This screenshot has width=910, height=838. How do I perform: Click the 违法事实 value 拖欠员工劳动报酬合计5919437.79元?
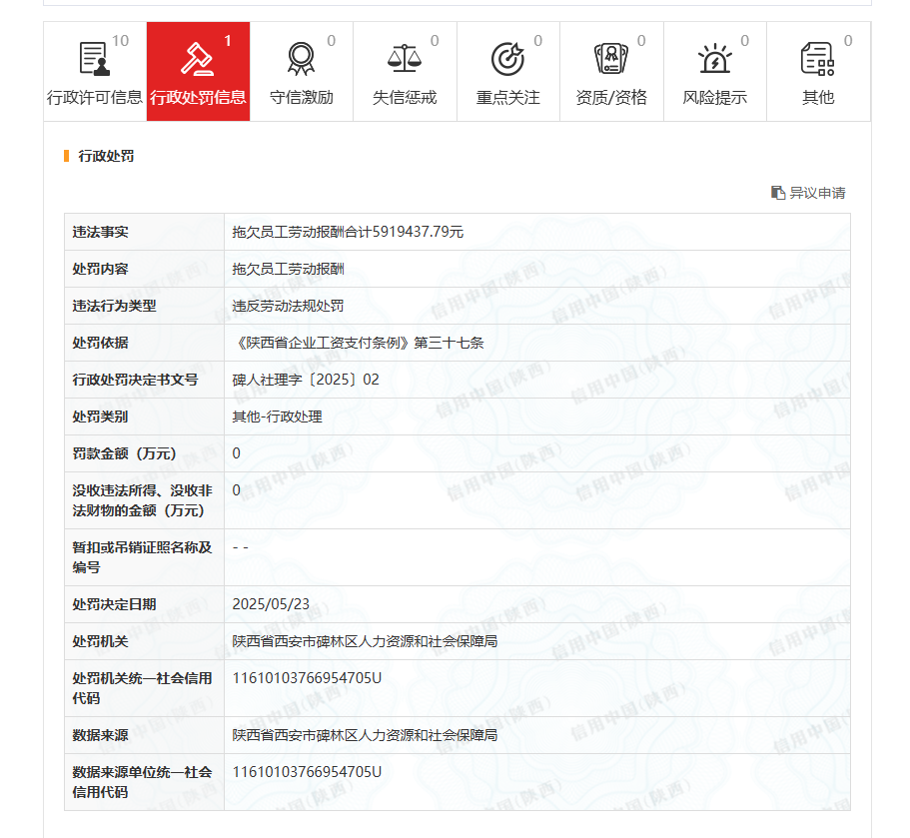(x=348, y=232)
